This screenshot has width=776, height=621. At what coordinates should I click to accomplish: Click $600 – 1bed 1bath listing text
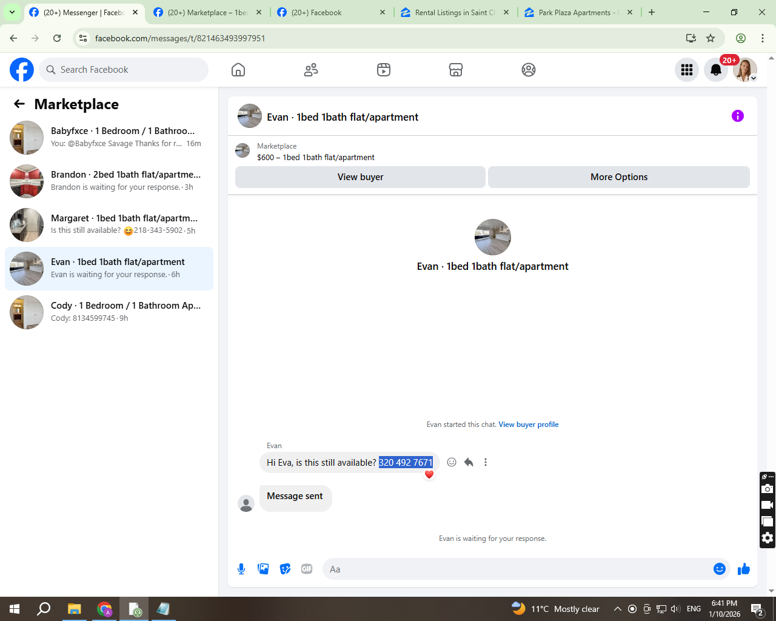[316, 157]
